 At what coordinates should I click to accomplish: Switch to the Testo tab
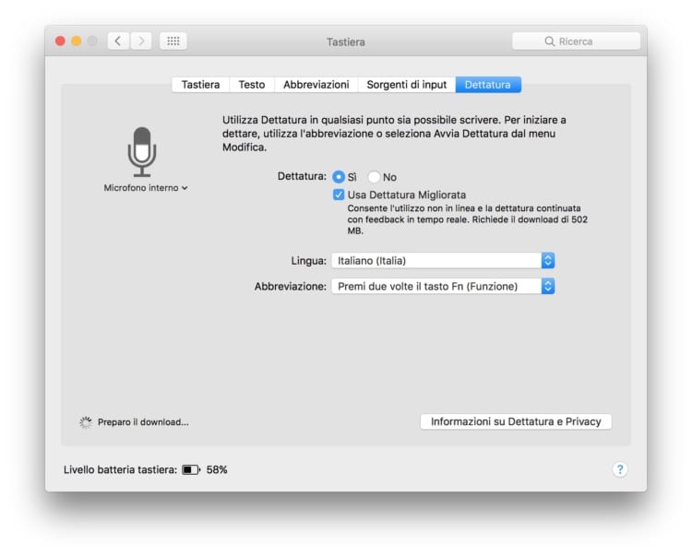click(251, 85)
